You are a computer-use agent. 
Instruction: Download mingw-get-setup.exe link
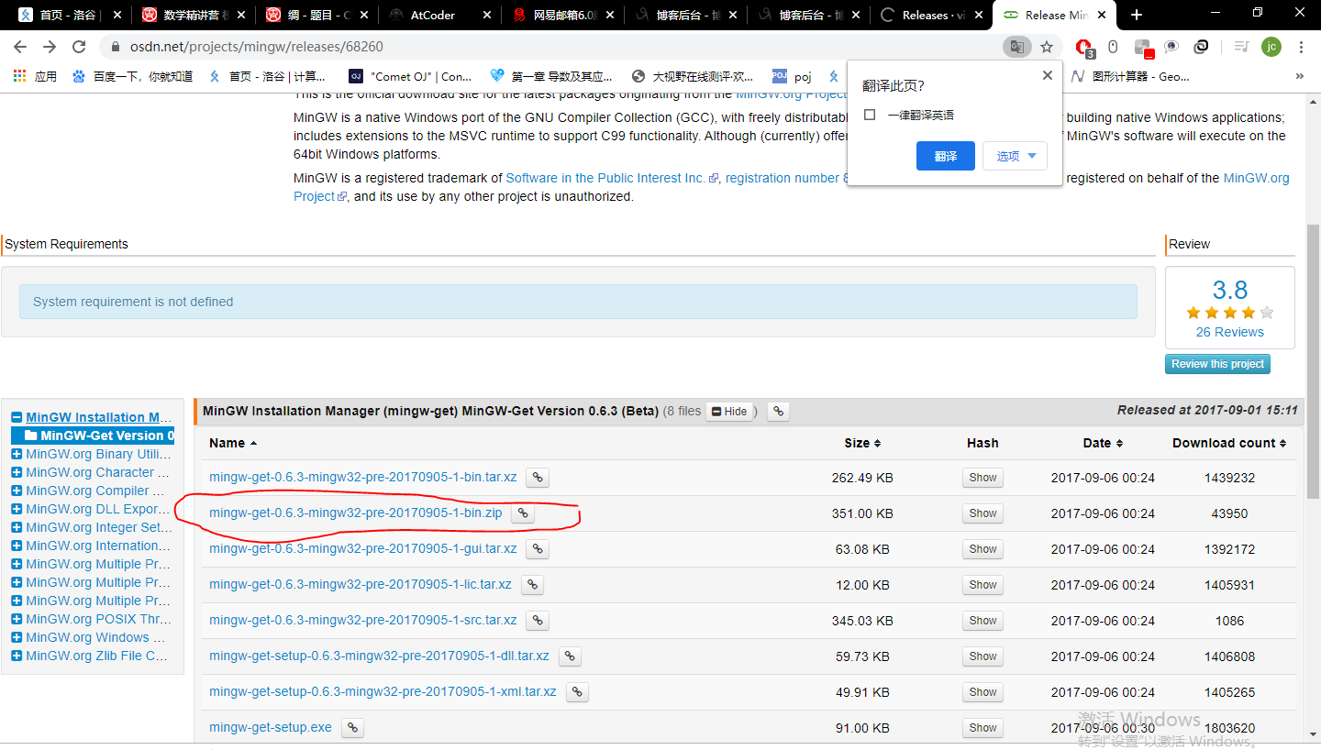coord(271,728)
